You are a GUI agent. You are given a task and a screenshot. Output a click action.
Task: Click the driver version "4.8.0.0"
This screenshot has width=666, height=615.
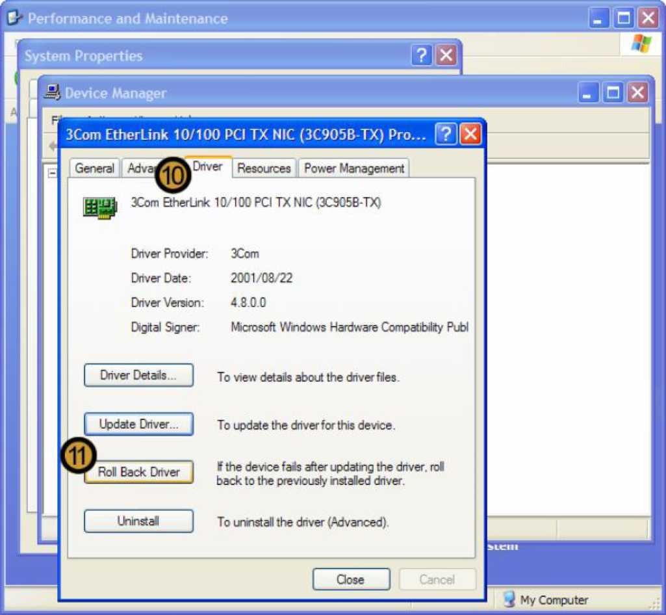(x=248, y=302)
